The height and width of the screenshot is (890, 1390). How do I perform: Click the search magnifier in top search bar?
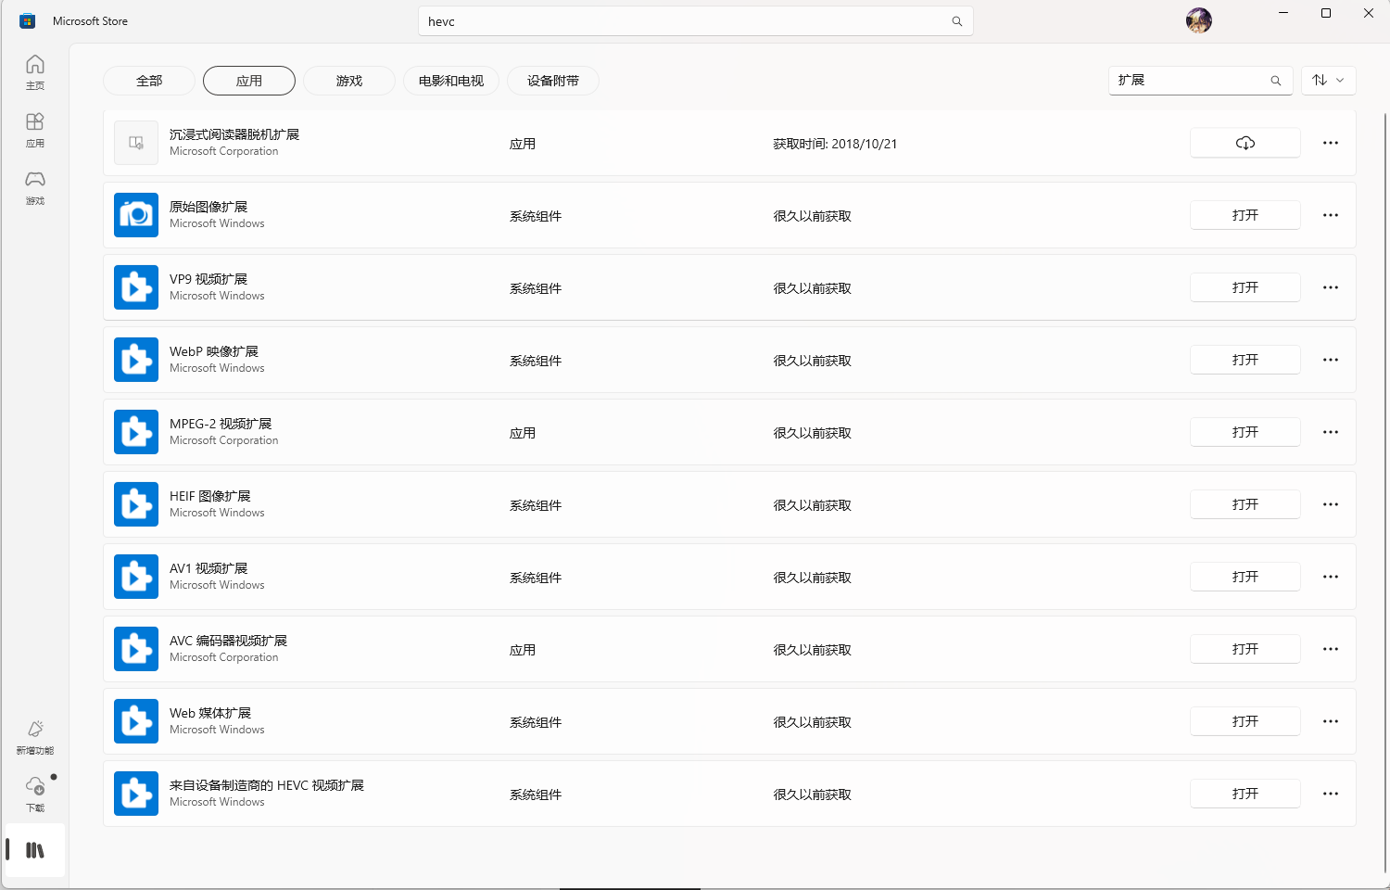[956, 21]
